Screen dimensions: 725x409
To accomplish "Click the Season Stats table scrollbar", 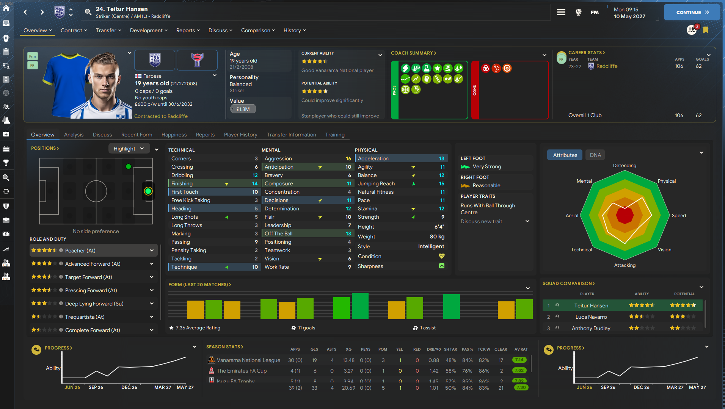I will tap(532, 364).
